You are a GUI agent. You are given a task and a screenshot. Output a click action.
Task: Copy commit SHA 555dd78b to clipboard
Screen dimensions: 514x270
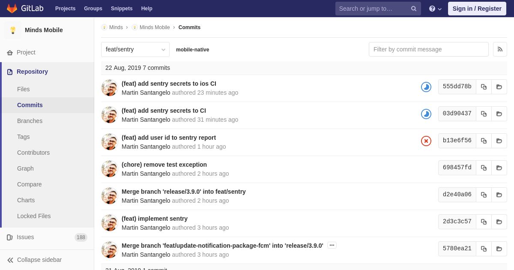coord(484,87)
